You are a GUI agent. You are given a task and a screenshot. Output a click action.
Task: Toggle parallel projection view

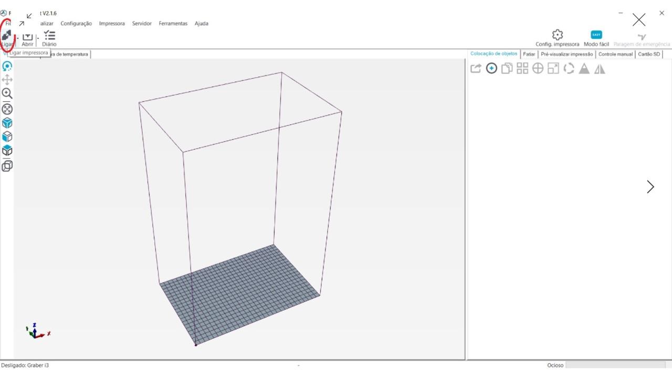click(x=7, y=166)
